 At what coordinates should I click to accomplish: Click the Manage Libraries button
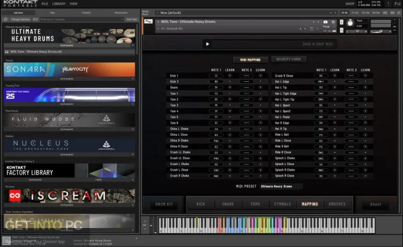point(20,19)
